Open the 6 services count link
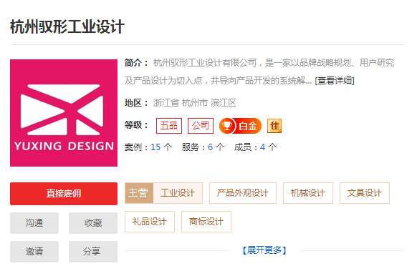Screen dimensions: 412x271 tap(211, 147)
